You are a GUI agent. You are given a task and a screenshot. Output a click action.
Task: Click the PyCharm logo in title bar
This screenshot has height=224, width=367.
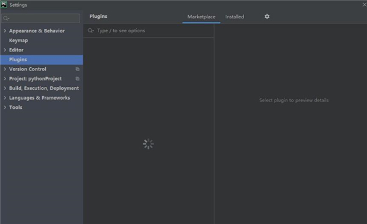coord(4,5)
